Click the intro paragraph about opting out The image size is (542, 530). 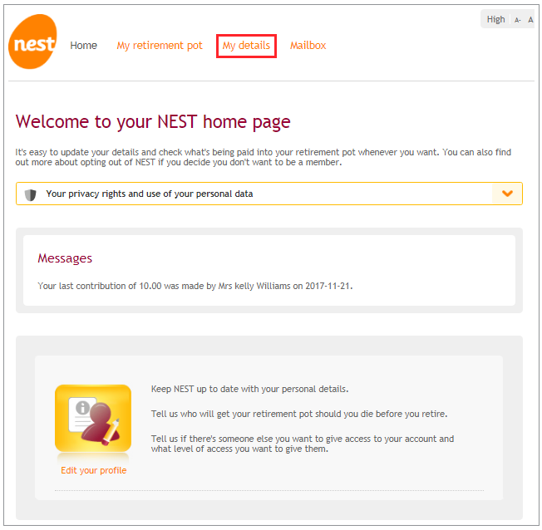click(x=263, y=157)
